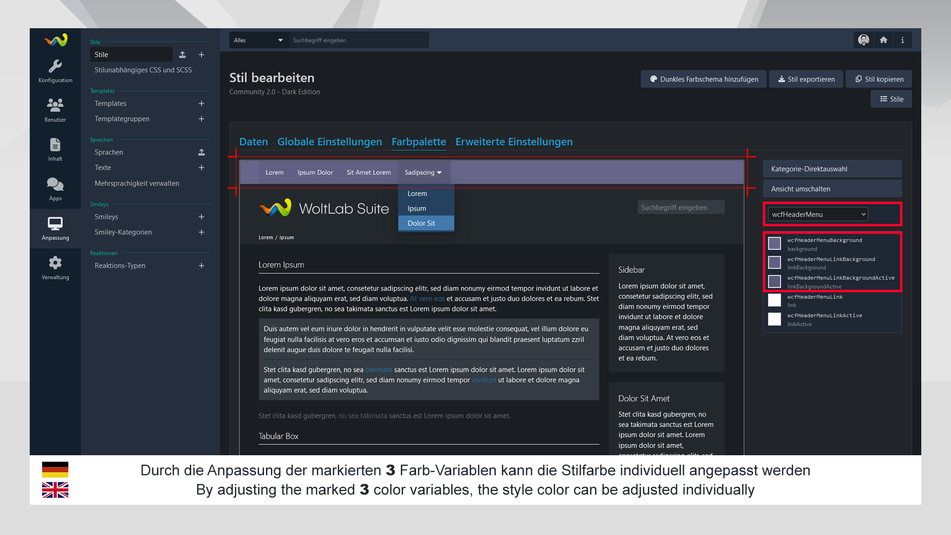951x535 pixels.
Task: Click the Stil exportieren button
Action: pyautogui.click(x=806, y=79)
